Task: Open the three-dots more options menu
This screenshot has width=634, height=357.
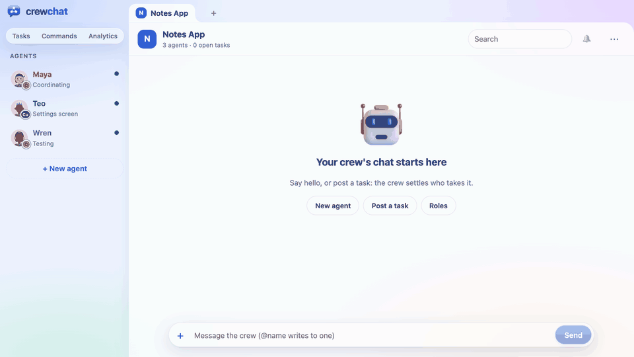Action: [x=614, y=39]
